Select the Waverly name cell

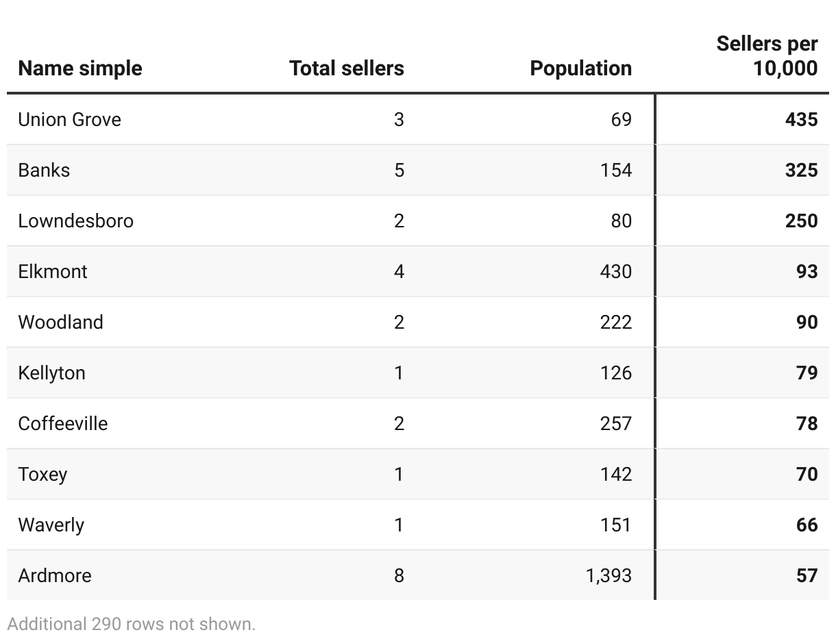pos(51,525)
